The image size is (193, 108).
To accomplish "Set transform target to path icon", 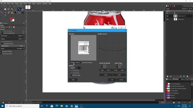I will tap(11, 27).
